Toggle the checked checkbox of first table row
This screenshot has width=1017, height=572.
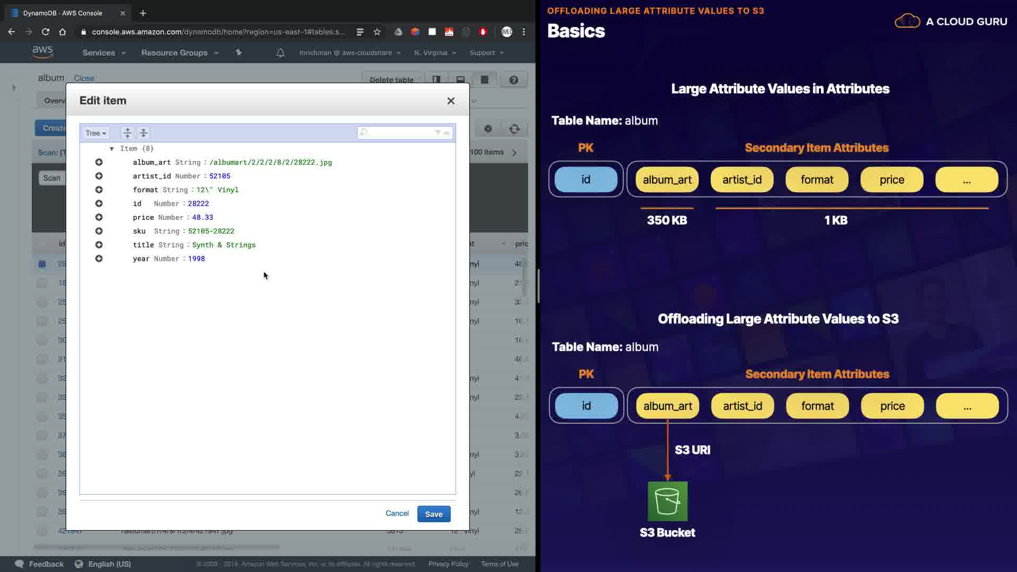[x=42, y=264]
